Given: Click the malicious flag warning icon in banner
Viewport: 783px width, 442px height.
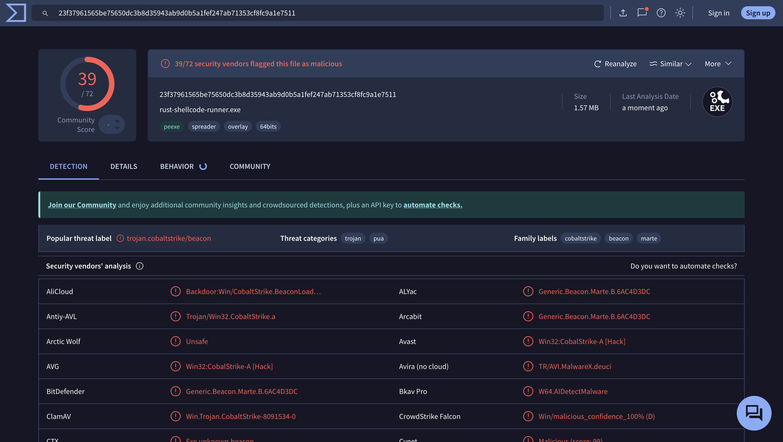Looking at the screenshot, I should coord(165,64).
